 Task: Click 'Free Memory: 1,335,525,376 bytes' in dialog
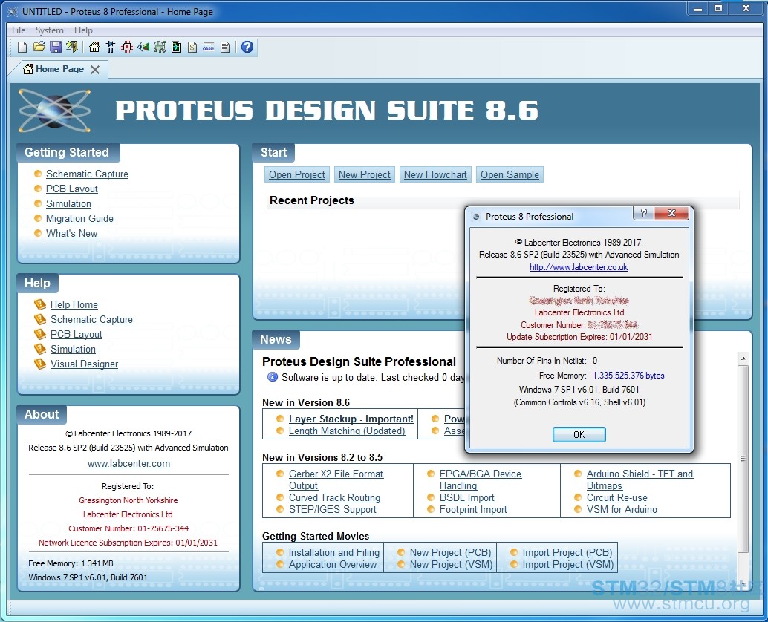click(602, 376)
